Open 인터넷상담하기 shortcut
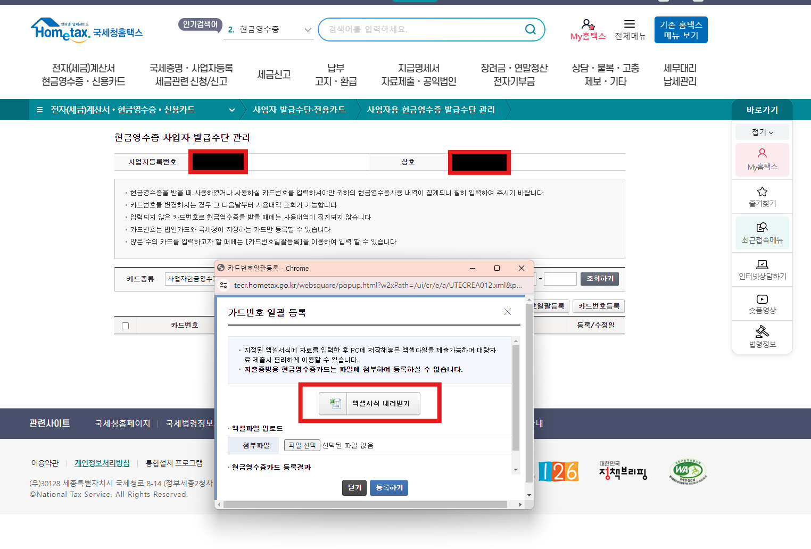The image size is (811, 549). click(762, 270)
